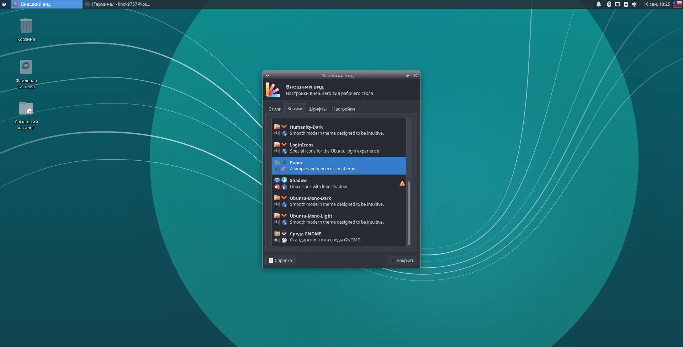683x347 pixels.
Task: Select the Среда GNOME icon theme
Action: 339,237
